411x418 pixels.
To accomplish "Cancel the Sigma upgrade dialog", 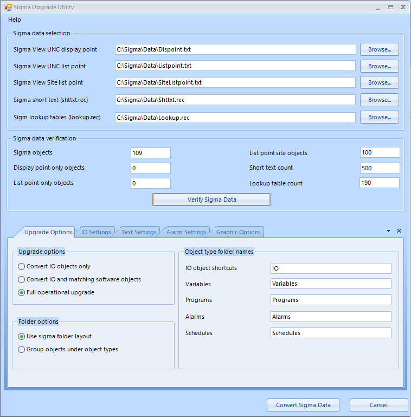I will (378, 405).
